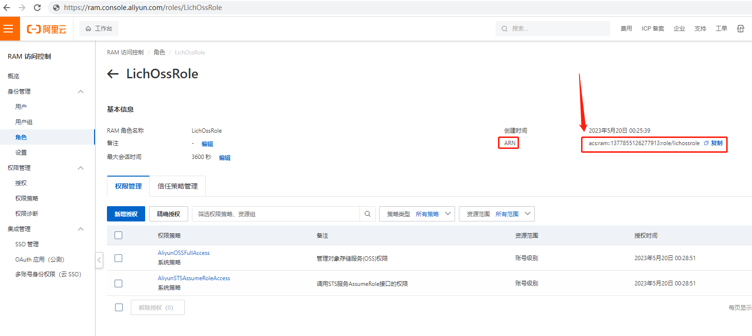Open SSO 管理 in the sidebar
The width and height of the screenshot is (752, 336).
pos(27,244)
